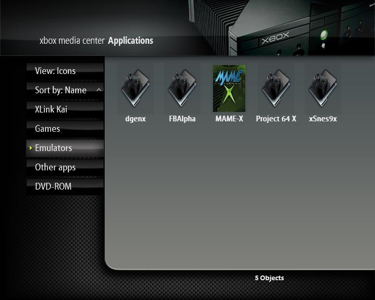
Task: Open the MAME-X cover thumbnail
Action: [x=229, y=88]
